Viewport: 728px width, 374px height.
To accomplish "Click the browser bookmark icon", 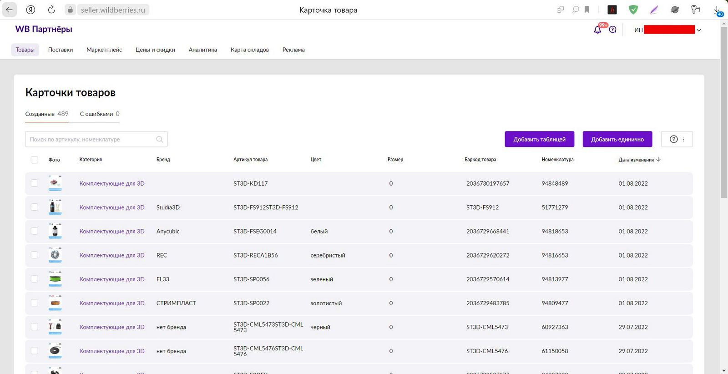I will tap(587, 10).
